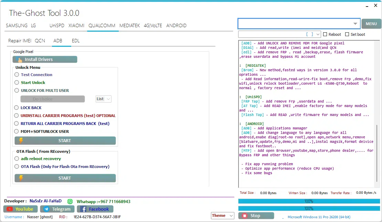This screenshot has height=222, width=382.
Task: Select the ADB sub-tab
Action: coord(58,41)
